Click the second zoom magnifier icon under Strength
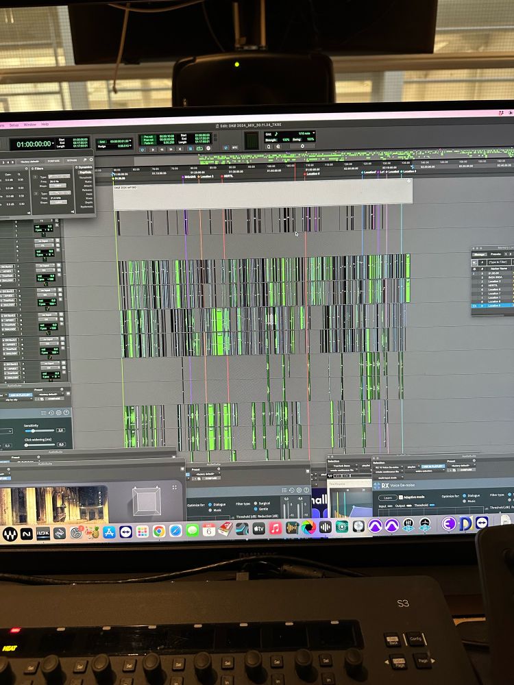The image size is (514, 685). pos(278,147)
